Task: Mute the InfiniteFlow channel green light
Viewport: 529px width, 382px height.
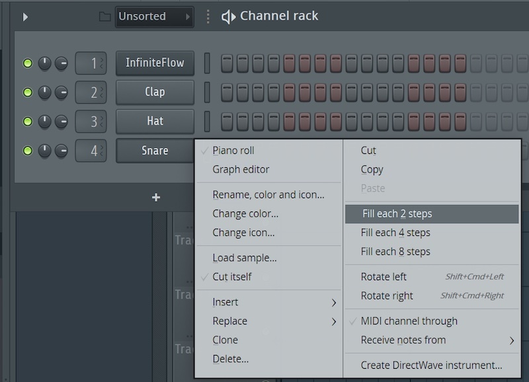Action: click(x=28, y=63)
